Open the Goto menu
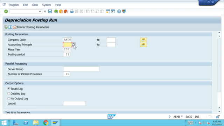This screenshot has width=224, height=126. [x=35, y=5]
